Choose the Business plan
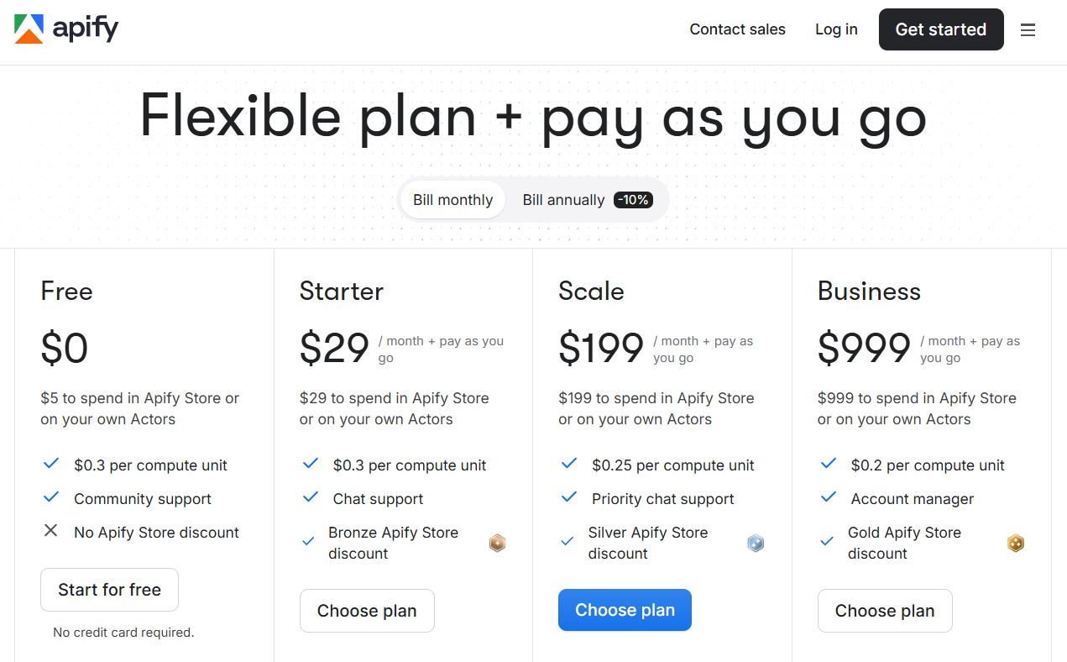This screenshot has width=1067, height=662. point(885,611)
